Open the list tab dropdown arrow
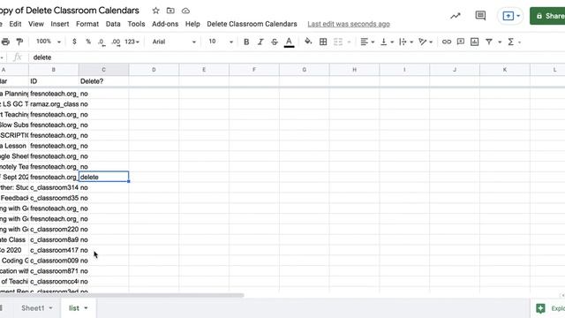 click(x=86, y=308)
